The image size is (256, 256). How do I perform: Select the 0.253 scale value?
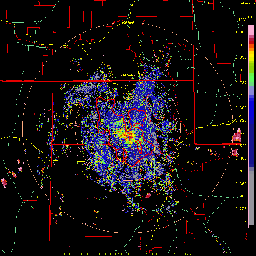[241, 209]
